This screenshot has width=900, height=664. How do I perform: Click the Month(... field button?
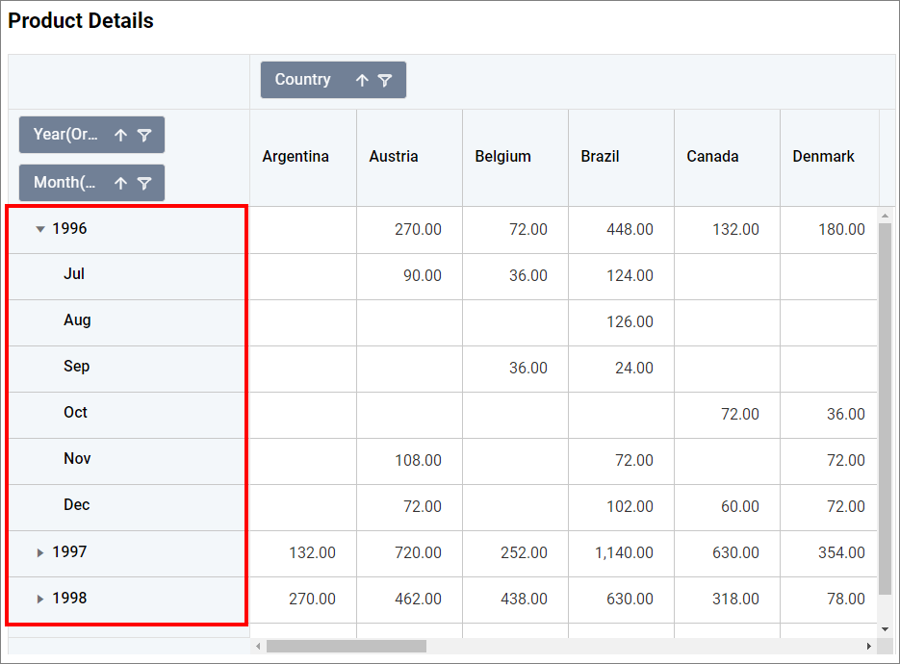point(64,183)
